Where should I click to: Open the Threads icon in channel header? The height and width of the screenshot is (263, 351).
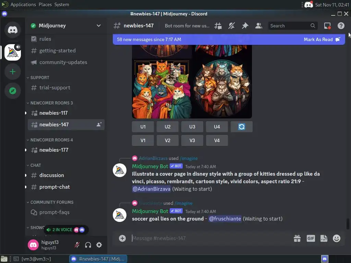pos(218,26)
